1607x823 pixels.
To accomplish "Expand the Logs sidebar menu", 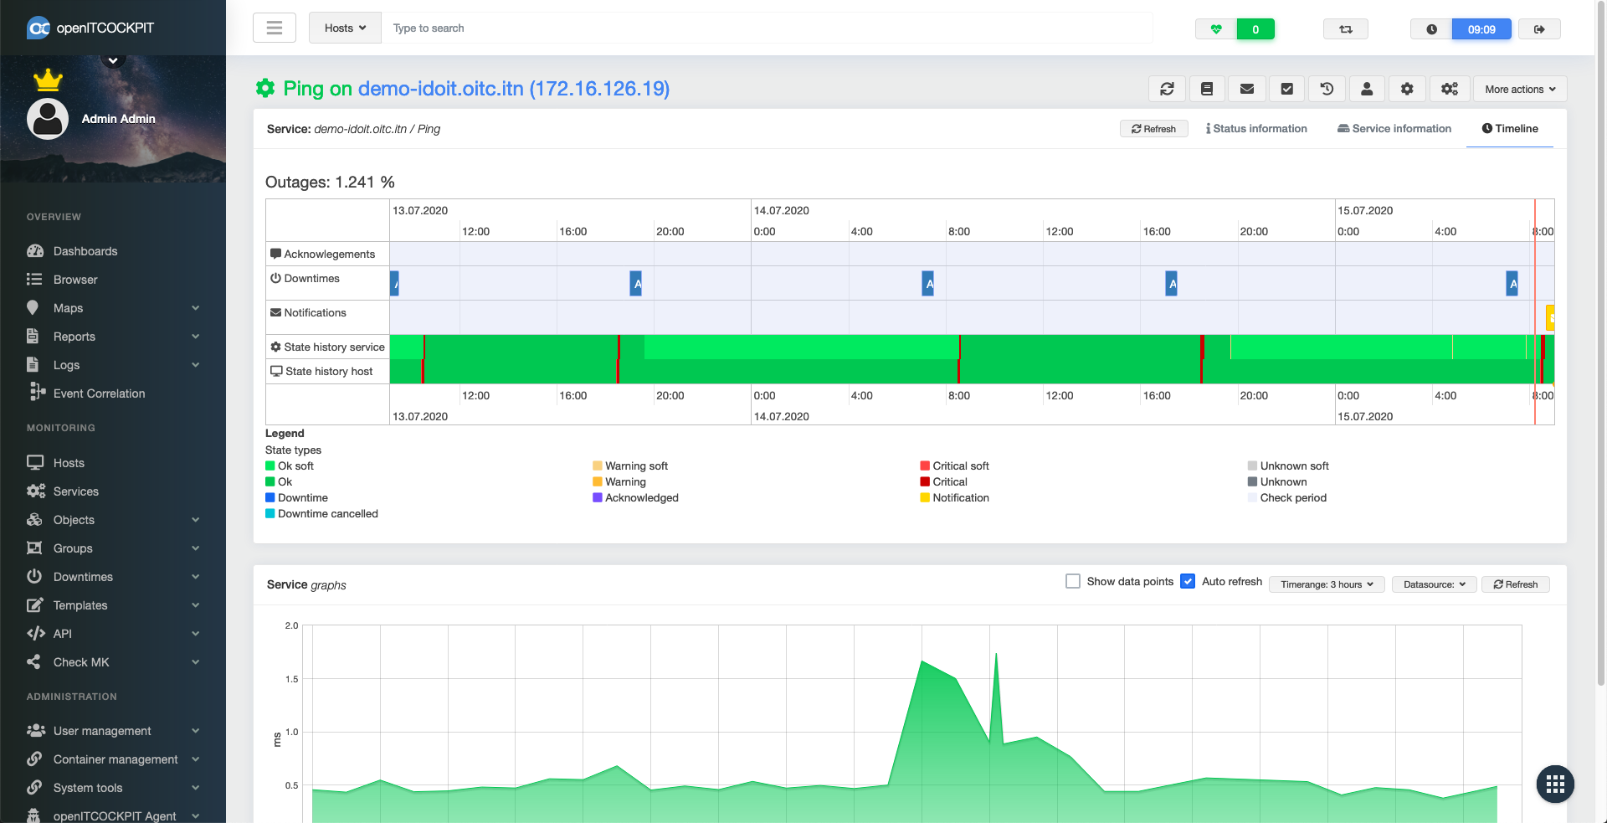I will 113,365.
